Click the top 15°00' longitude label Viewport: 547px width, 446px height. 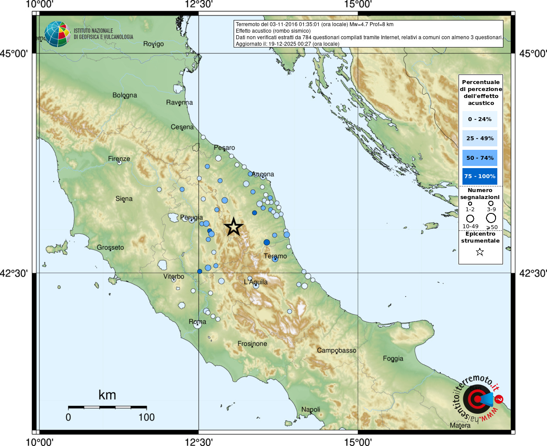[358, 4]
